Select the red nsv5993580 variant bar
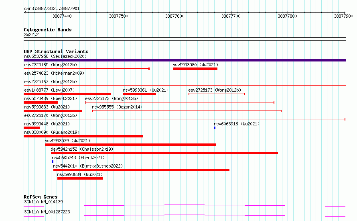This screenshot has width=357, height=221. (195, 69)
